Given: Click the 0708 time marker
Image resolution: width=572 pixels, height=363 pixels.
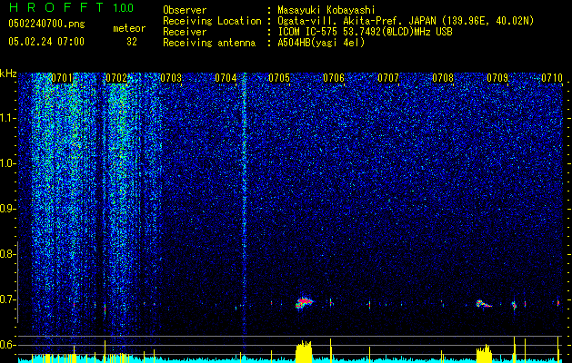Looking at the screenshot, I should click(x=443, y=78).
